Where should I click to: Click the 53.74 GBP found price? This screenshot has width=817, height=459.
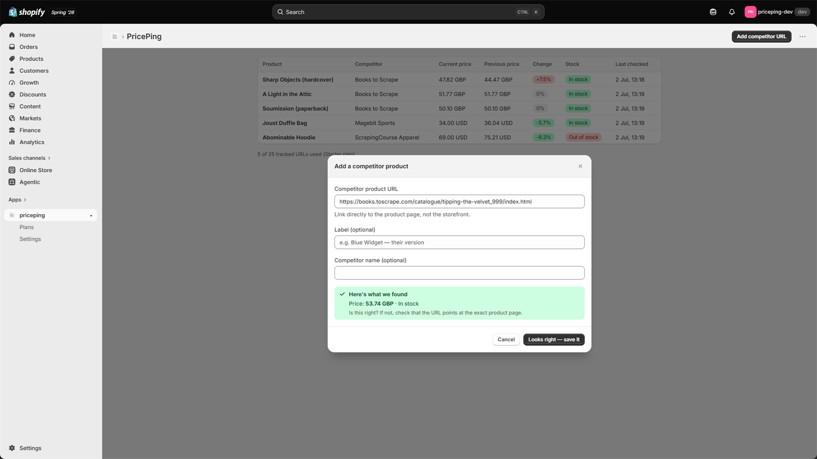[379, 303]
